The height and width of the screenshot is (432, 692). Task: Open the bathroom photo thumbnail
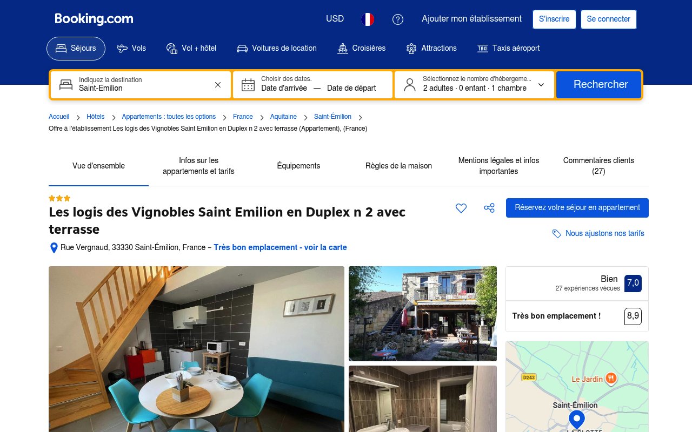tap(423, 399)
